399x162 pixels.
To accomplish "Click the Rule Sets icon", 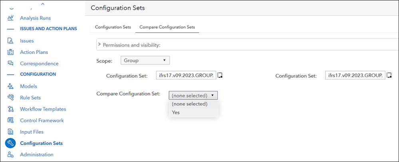I will coord(11,97).
